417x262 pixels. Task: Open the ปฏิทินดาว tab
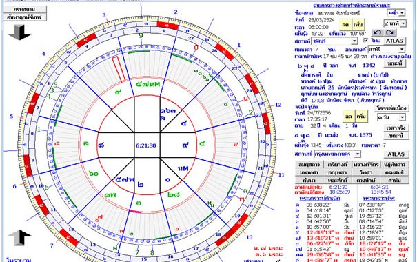click(394, 164)
